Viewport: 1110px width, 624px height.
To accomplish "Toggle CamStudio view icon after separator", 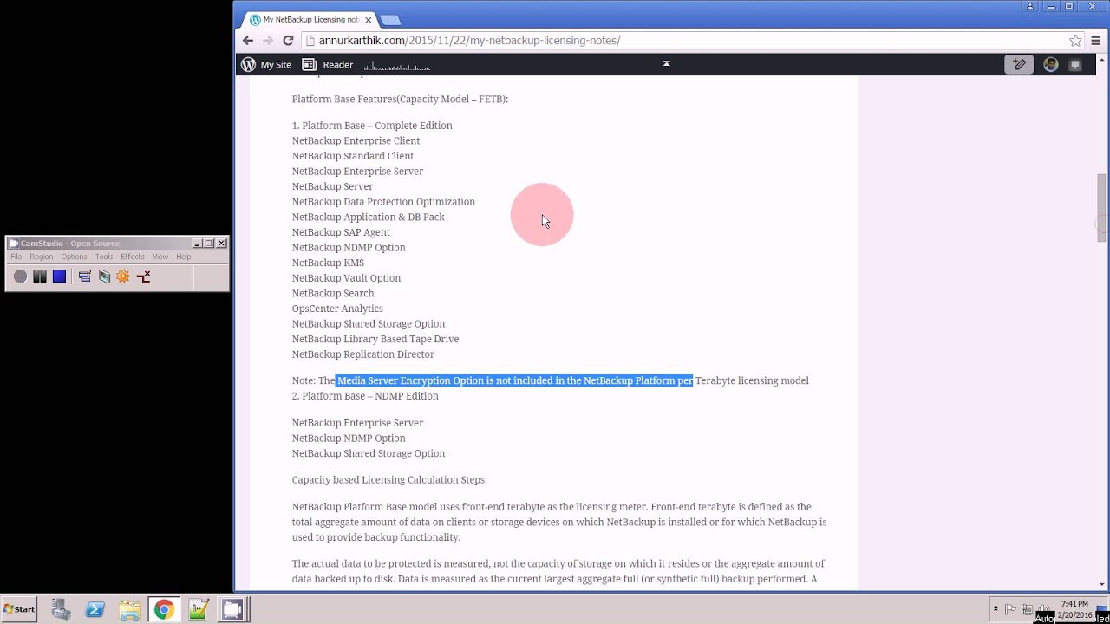I will coord(84,276).
